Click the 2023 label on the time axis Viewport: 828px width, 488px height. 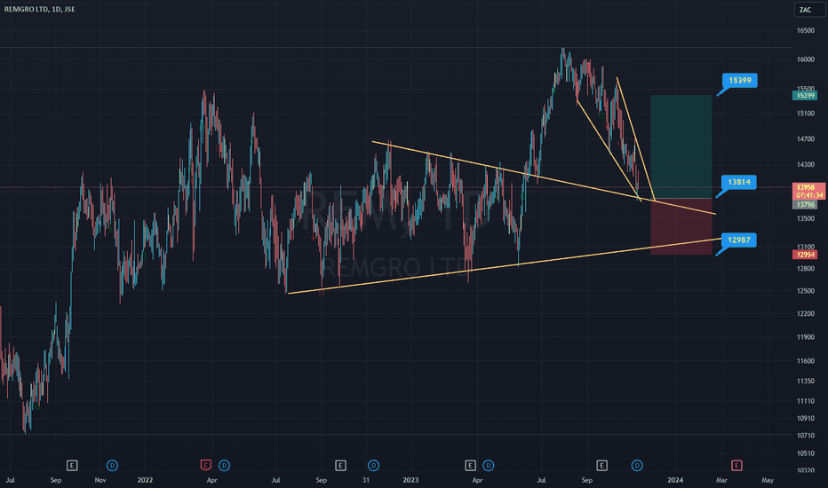tap(410, 480)
